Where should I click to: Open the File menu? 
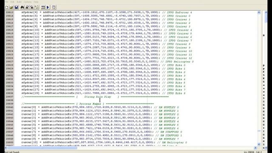(x=7, y=2)
